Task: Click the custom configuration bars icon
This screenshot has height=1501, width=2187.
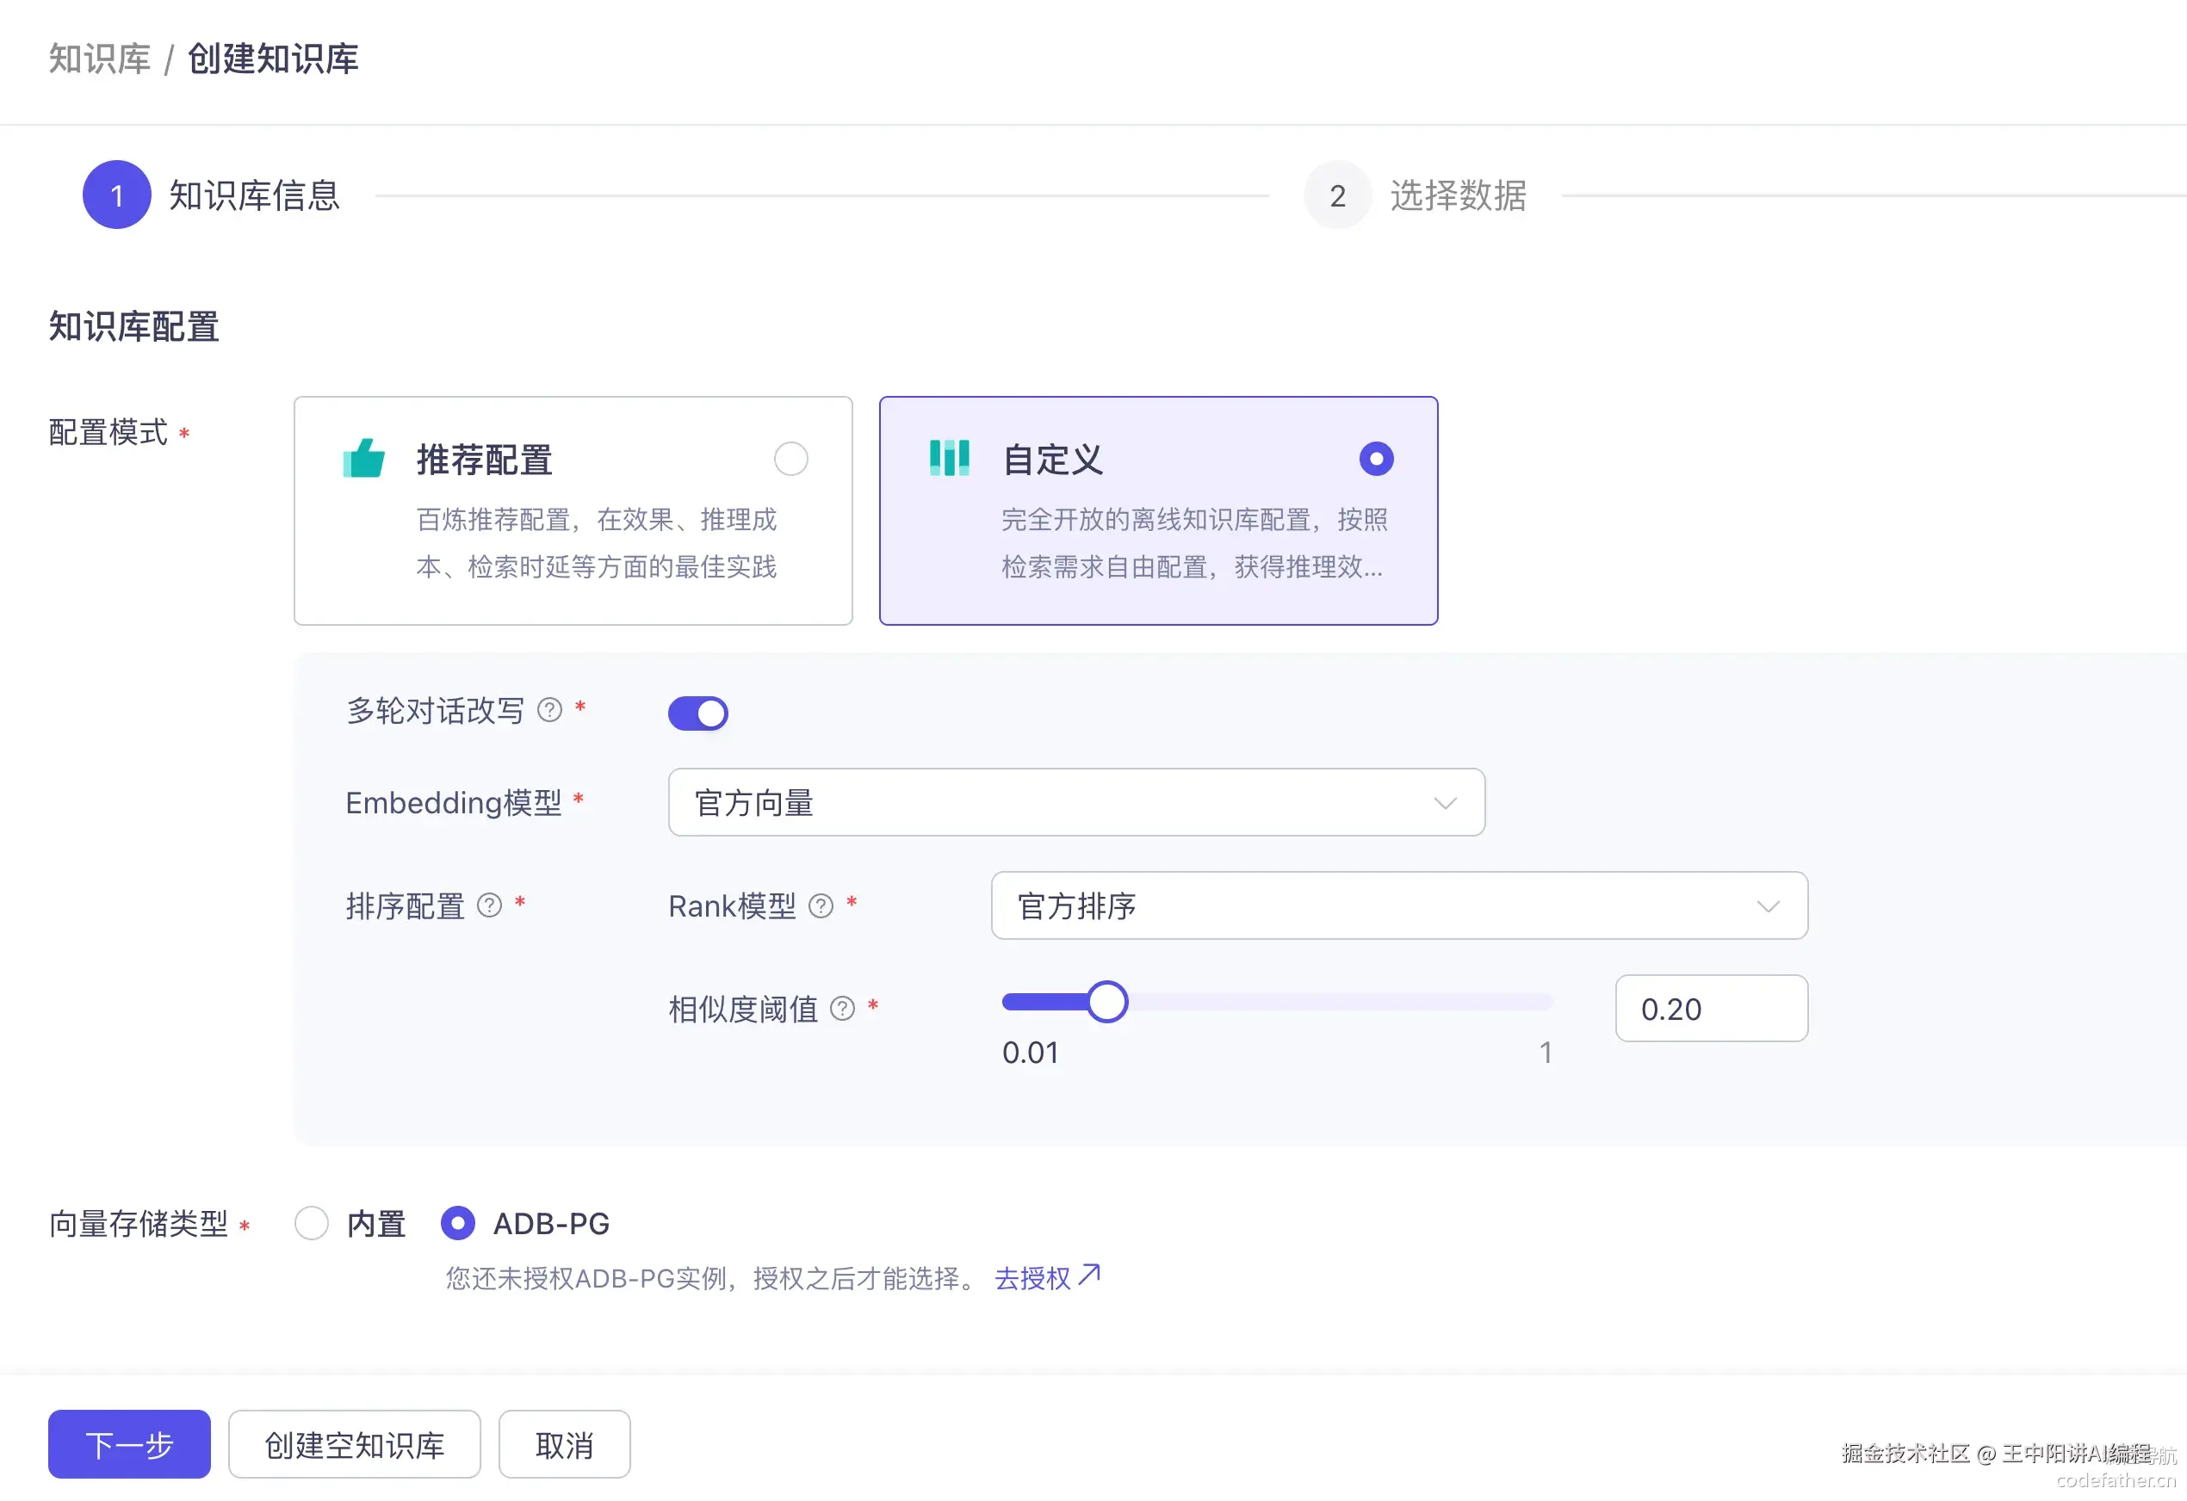Action: pyautogui.click(x=949, y=458)
